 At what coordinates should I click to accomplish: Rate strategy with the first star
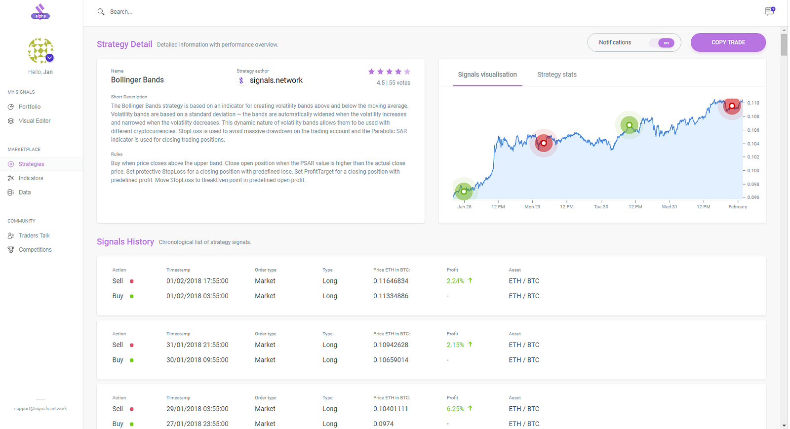(x=371, y=72)
